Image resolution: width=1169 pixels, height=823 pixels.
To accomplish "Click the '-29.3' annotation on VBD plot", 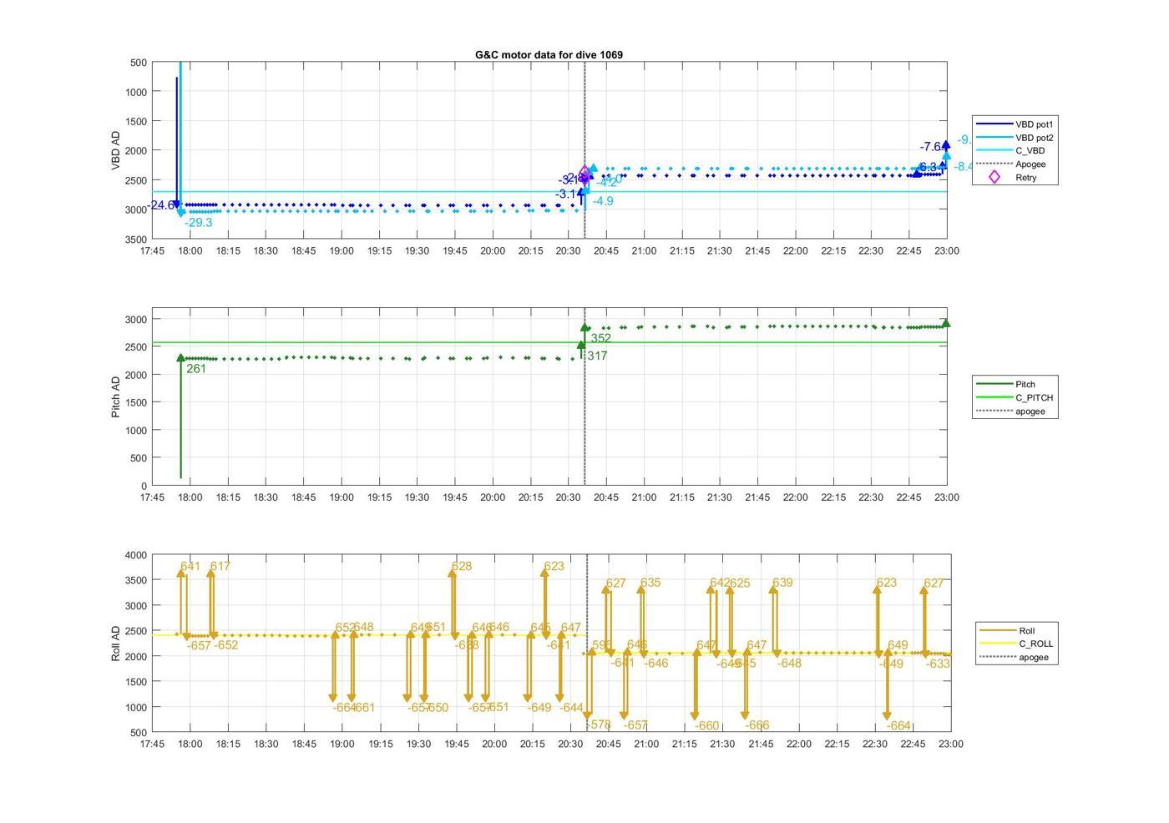I will click(x=198, y=223).
